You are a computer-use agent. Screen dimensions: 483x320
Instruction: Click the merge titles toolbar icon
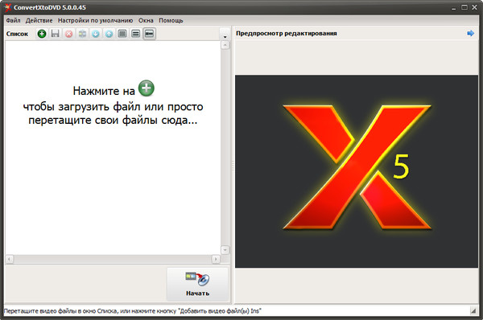[x=82, y=34]
